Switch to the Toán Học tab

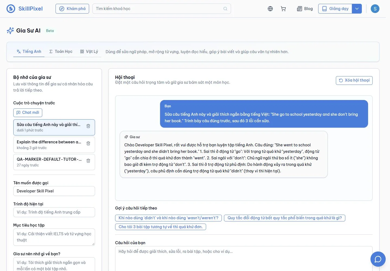[x=61, y=51]
